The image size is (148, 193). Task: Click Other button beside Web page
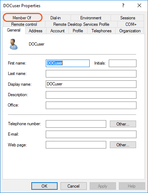[123, 145]
